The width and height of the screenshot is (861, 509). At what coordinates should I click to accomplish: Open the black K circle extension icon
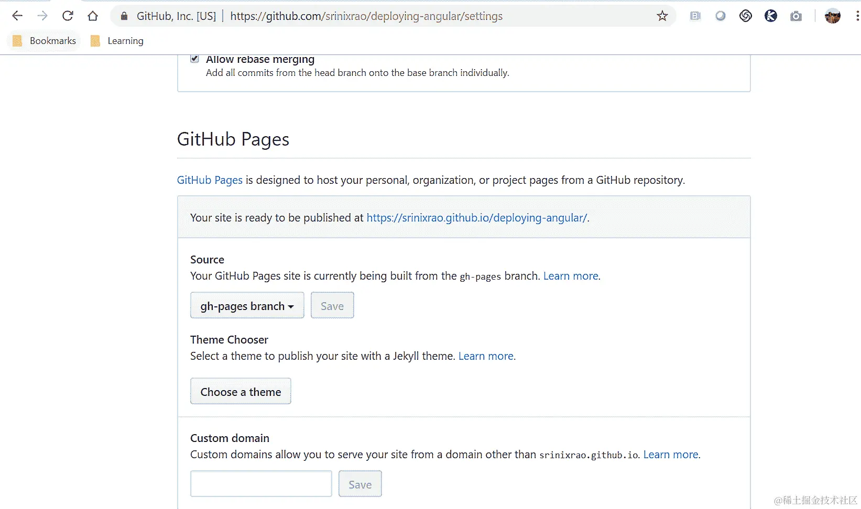tap(771, 16)
